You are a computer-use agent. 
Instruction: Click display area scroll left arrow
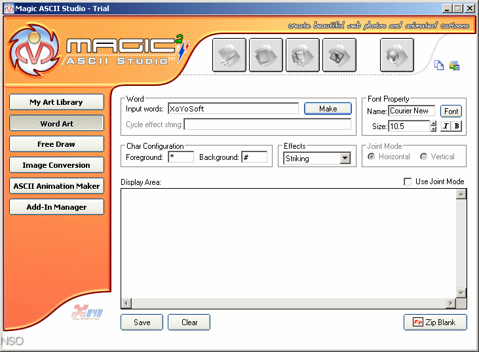pyautogui.click(x=126, y=303)
